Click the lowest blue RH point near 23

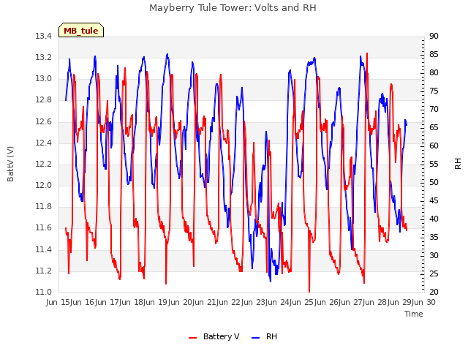click(271, 280)
